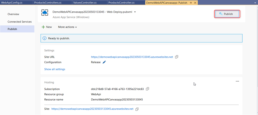The width and height of the screenshot is (258, 115).
Task: Click the Hosting section heading
Action: (49, 82)
